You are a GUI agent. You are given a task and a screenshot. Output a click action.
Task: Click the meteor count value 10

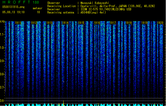click(38, 12)
